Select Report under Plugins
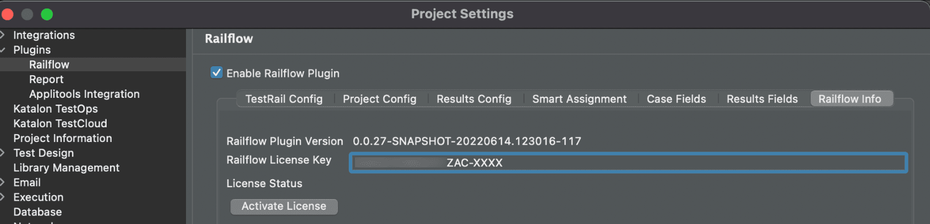This screenshot has height=224, width=930. pos(46,79)
